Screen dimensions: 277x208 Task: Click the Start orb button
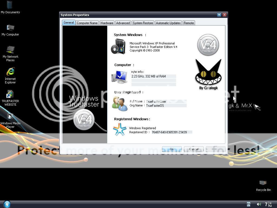coord(6,204)
